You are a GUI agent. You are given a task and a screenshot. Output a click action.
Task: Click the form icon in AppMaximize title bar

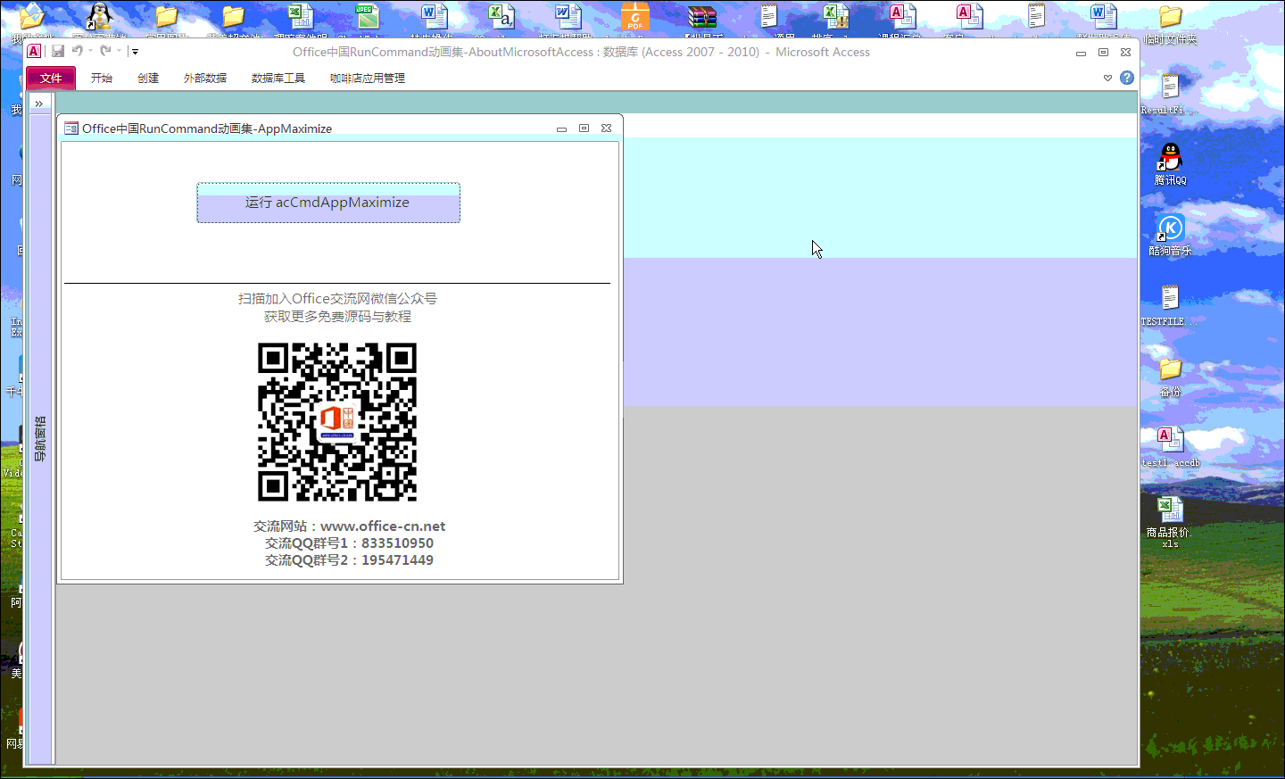click(71, 128)
